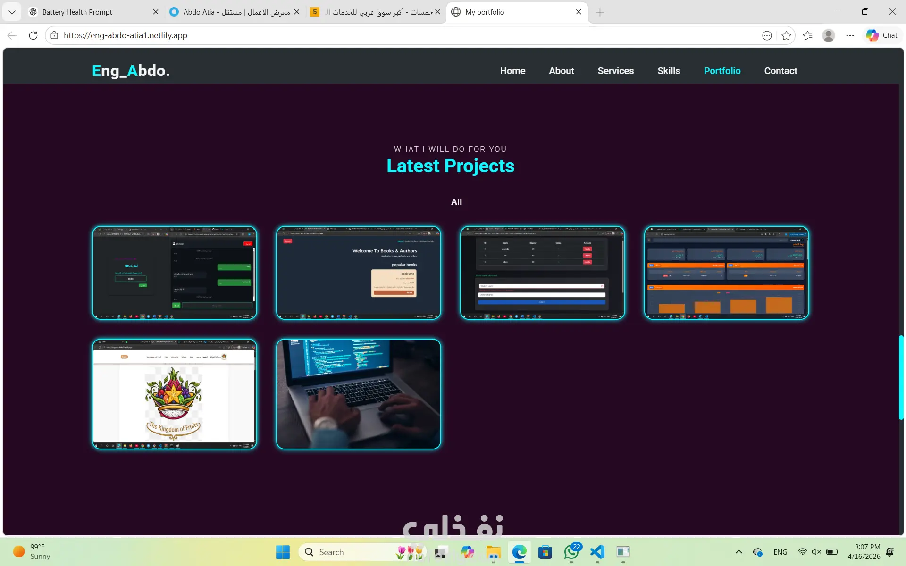Open new browser tab plus button
Viewport: 906px width, 566px height.
coord(600,12)
